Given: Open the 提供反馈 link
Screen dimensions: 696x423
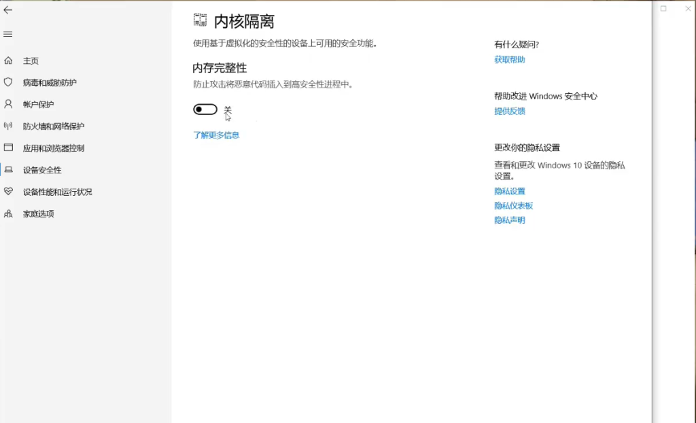Looking at the screenshot, I should 509,112.
